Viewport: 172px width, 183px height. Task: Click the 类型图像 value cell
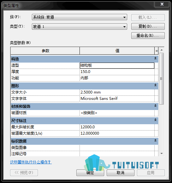pyautogui.click(x=117, y=148)
